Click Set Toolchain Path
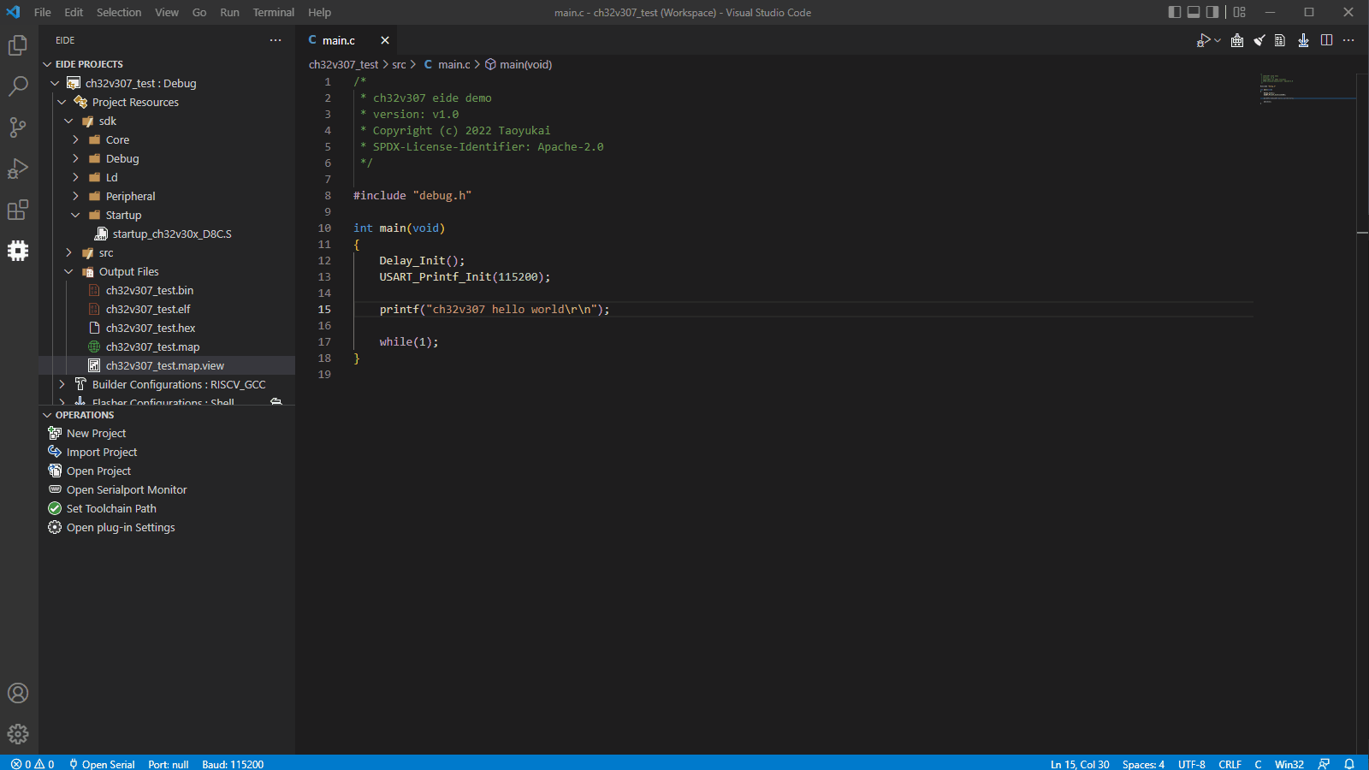Viewport: 1369px width, 770px height. [x=167, y=508]
